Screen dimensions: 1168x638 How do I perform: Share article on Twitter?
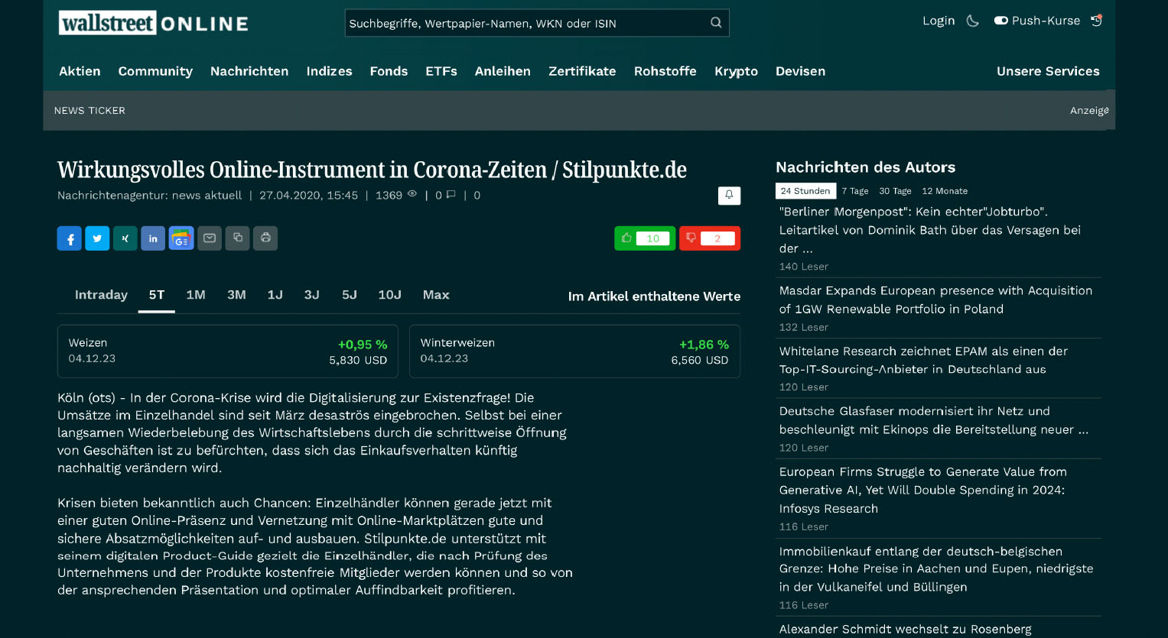[97, 238]
